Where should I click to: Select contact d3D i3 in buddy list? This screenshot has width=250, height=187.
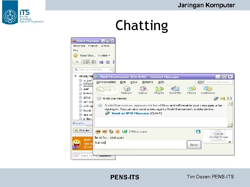(x=86, y=98)
